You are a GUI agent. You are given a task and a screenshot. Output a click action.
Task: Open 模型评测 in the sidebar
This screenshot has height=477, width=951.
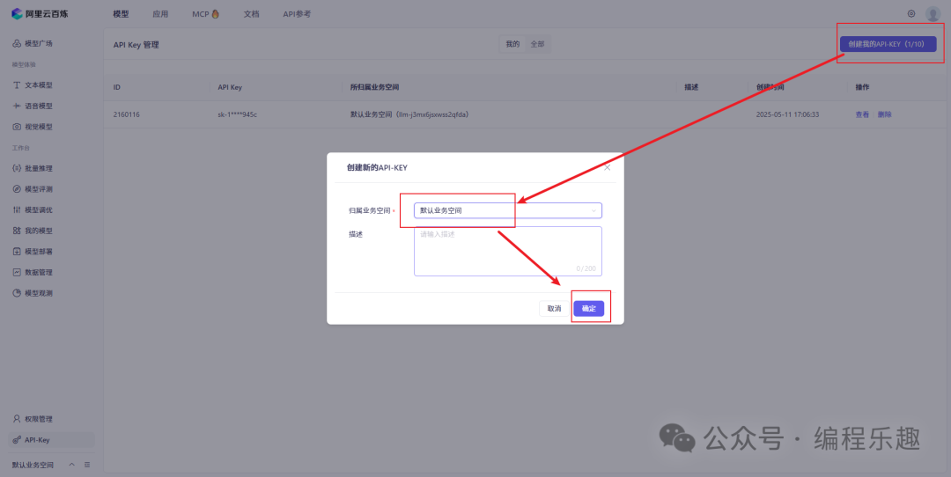[x=33, y=189]
